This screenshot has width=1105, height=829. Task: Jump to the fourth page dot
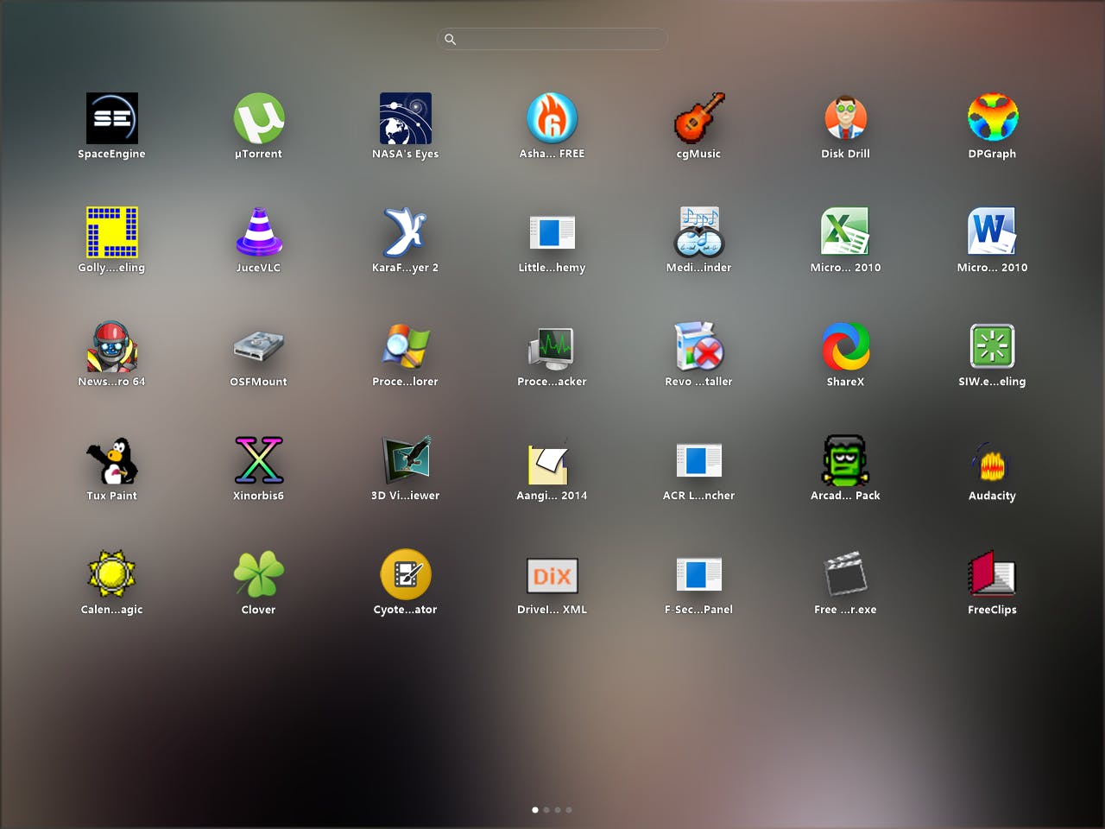point(569,810)
